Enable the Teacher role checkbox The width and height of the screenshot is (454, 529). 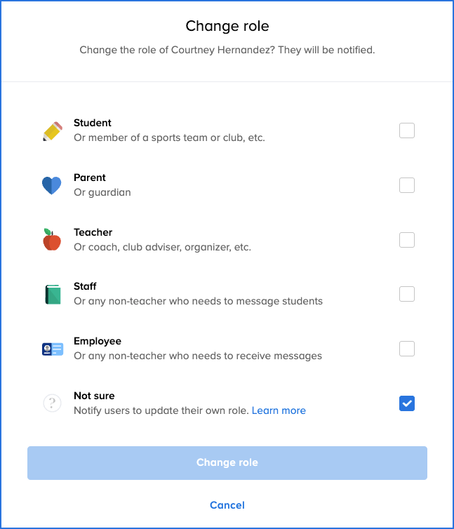coord(407,240)
